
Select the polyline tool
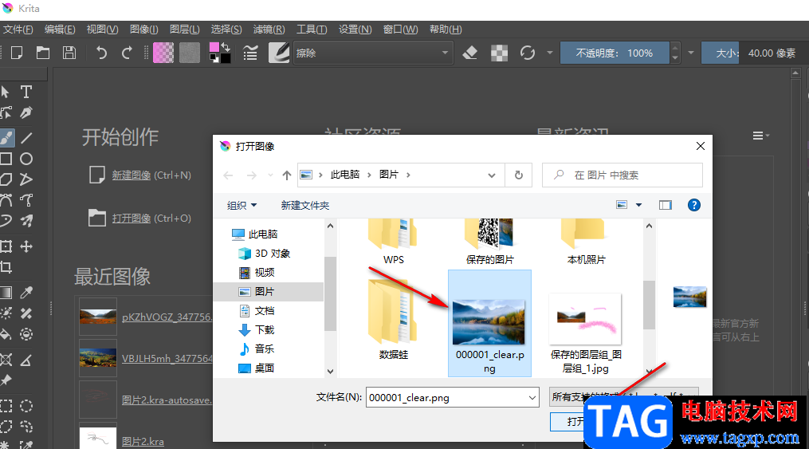coord(26,179)
